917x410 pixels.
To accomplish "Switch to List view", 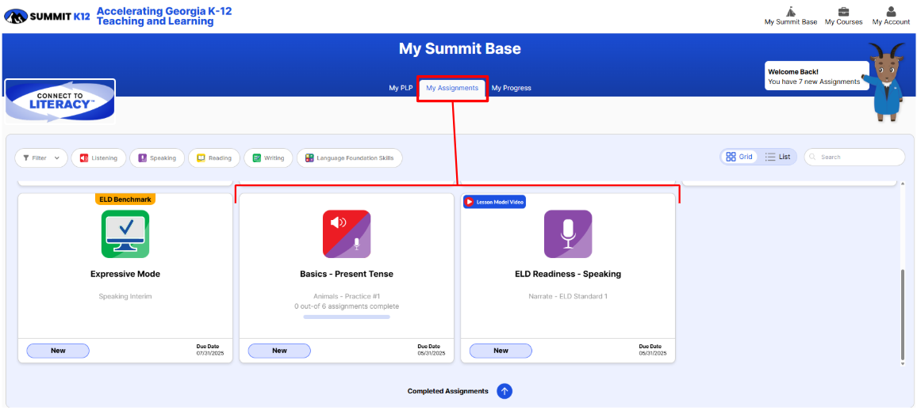I will point(778,157).
